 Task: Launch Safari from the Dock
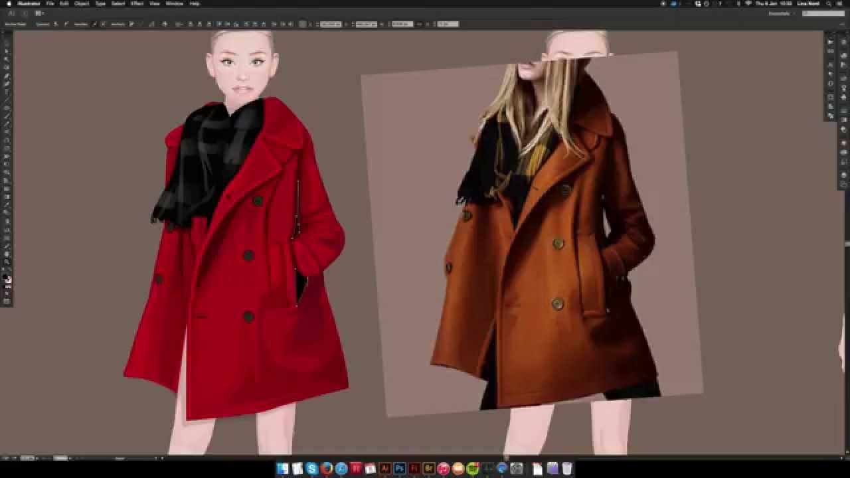[341, 469]
